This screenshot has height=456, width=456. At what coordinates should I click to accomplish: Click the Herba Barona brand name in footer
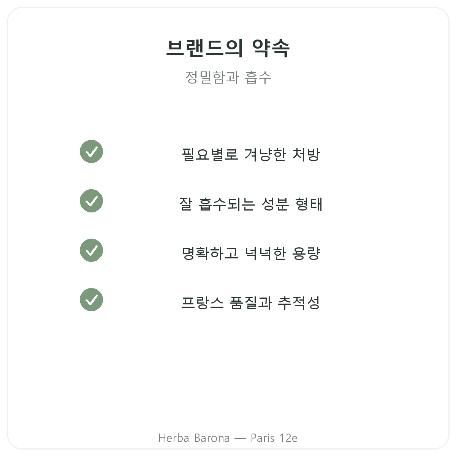pyautogui.click(x=194, y=438)
